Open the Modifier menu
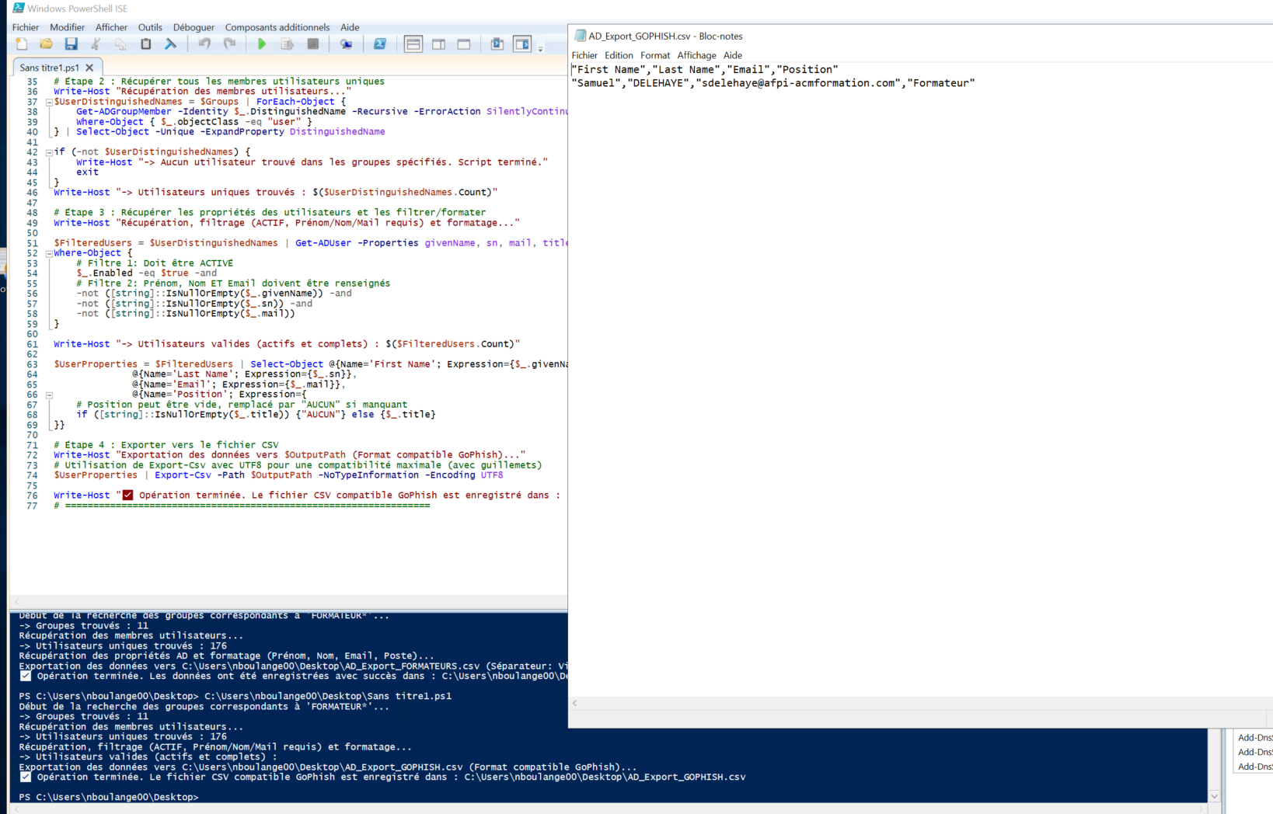Image resolution: width=1273 pixels, height=814 pixels. [67, 27]
